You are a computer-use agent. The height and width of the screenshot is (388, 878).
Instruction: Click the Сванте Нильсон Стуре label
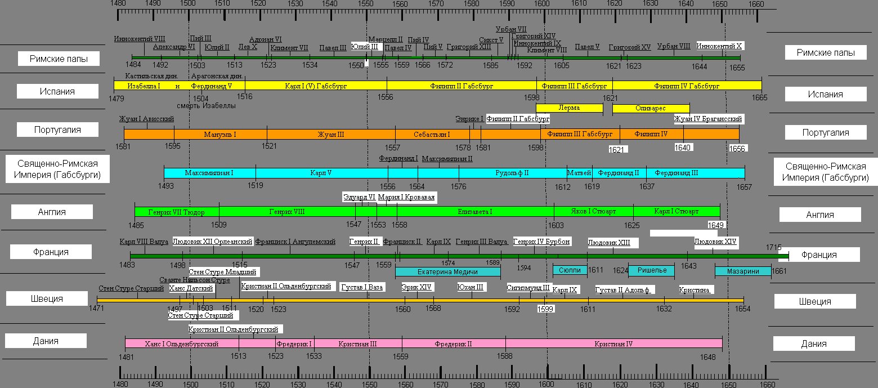194,280
